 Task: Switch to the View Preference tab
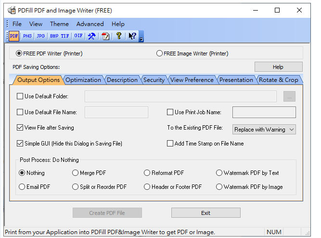click(192, 80)
